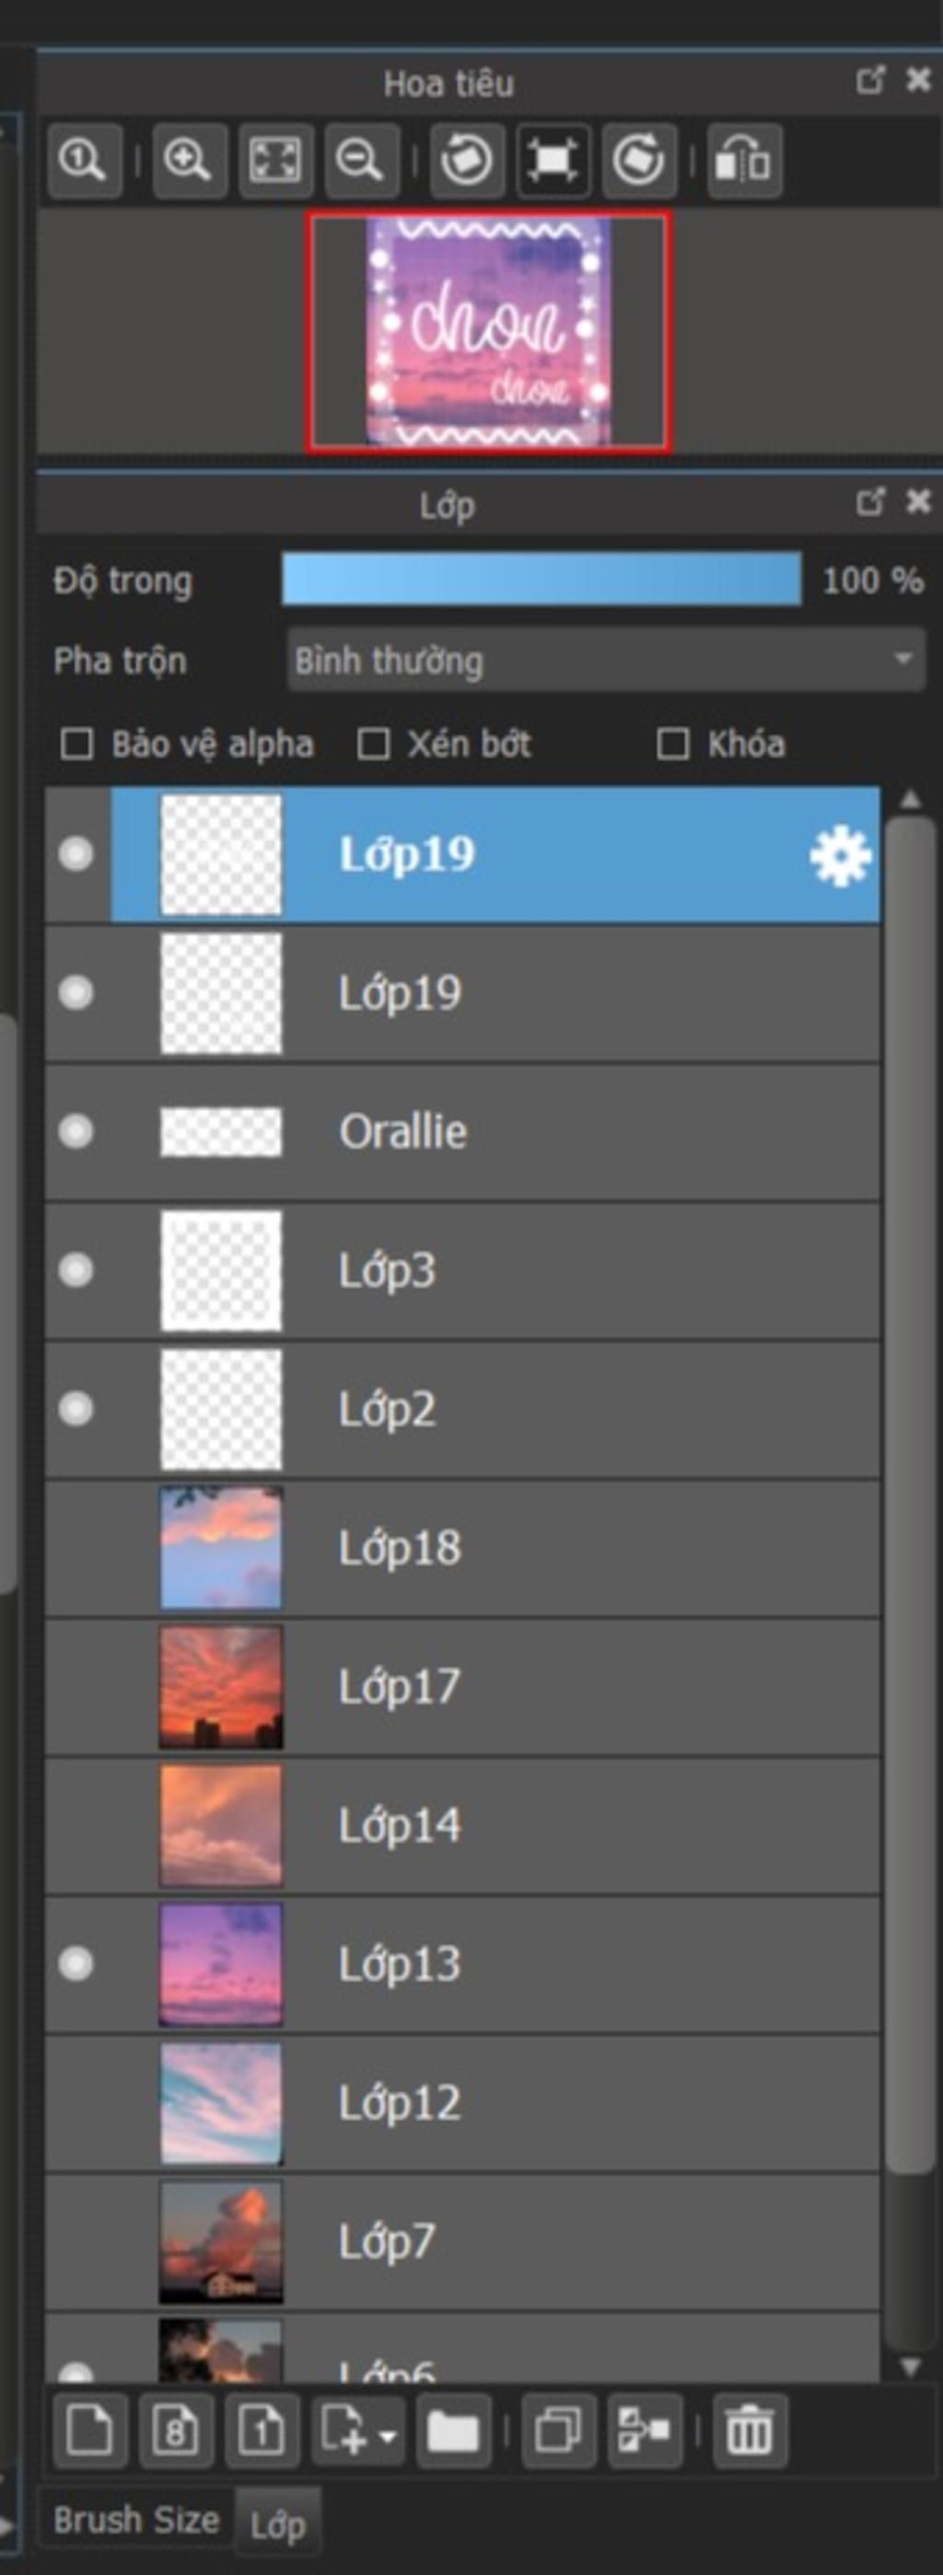Show the hidden Lớp18 layer
The height and width of the screenshot is (2575, 943).
[x=76, y=1549]
